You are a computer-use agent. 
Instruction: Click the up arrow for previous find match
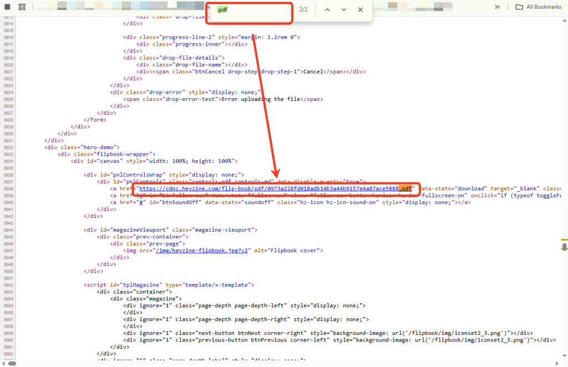[327, 10]
